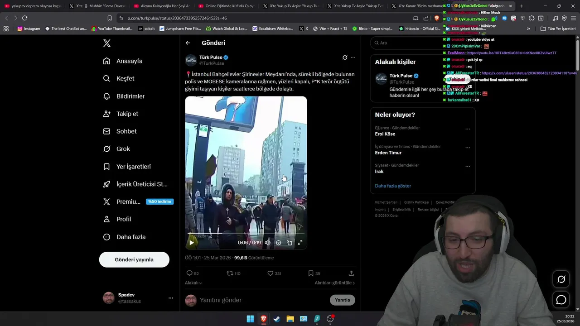Switch to Online Eğitimde Küfürlü tab
580x326 pixels.
coord(227,6)
